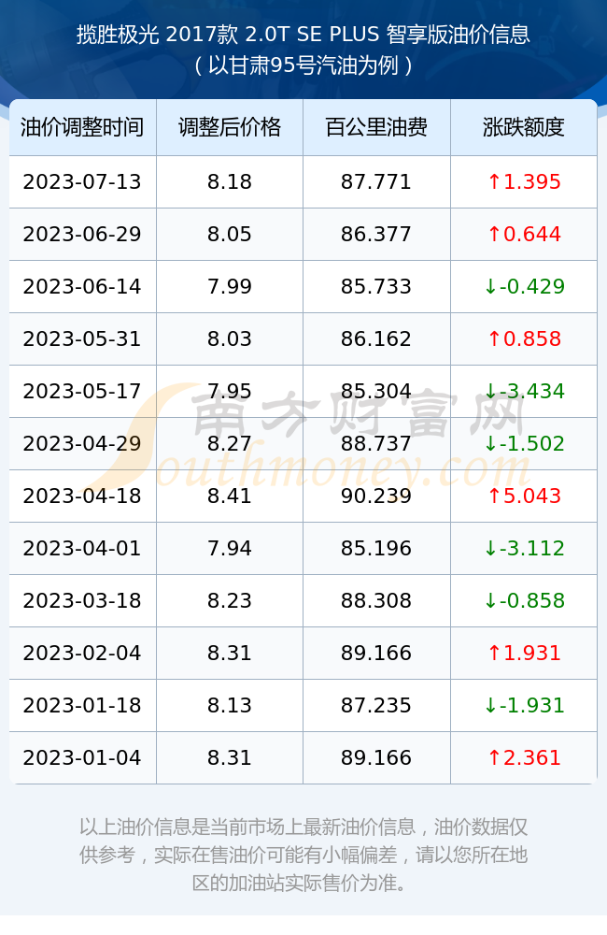Click the page title 揽胜极光 2017款
The width and height of the screenshot is (607, 935).
click(157, 35)
